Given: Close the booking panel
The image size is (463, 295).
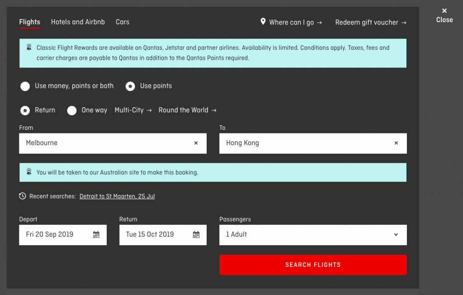Looking at the screenshot, I should tap(444, 15).
